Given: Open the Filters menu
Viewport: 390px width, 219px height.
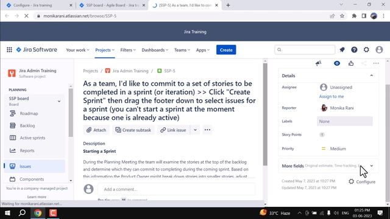Looking at the screenshot, I should pyautogui.click(x=128, y=50).
